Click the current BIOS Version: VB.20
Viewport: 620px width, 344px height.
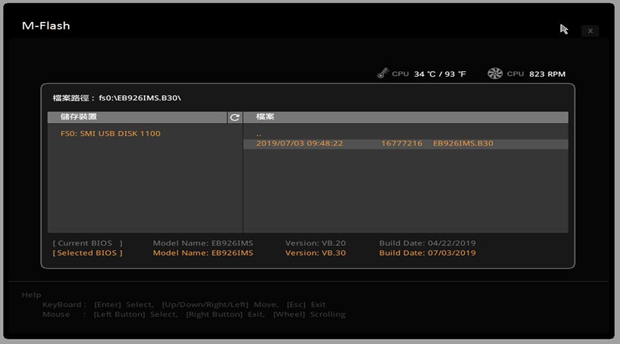tap(316, 243)
